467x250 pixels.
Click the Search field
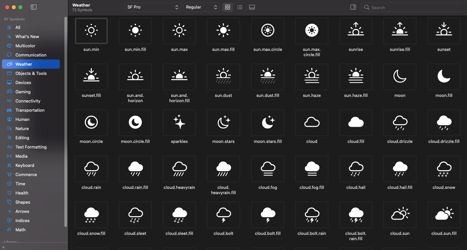(x=414, y=7)
